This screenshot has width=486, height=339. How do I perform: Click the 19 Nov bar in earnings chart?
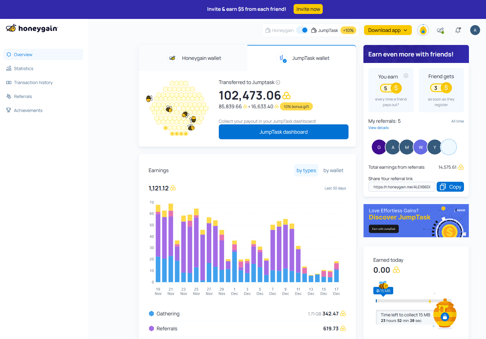[158, 243]
